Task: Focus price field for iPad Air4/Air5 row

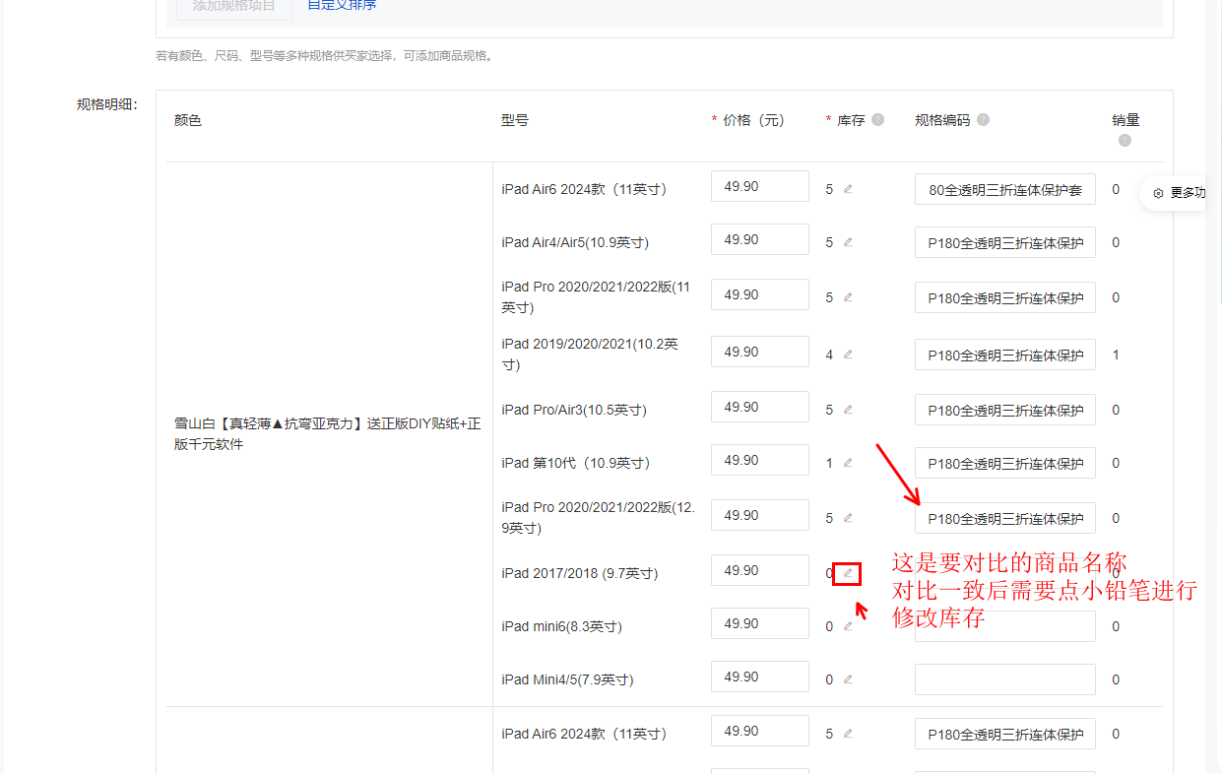Action: [x=760, y=239]
